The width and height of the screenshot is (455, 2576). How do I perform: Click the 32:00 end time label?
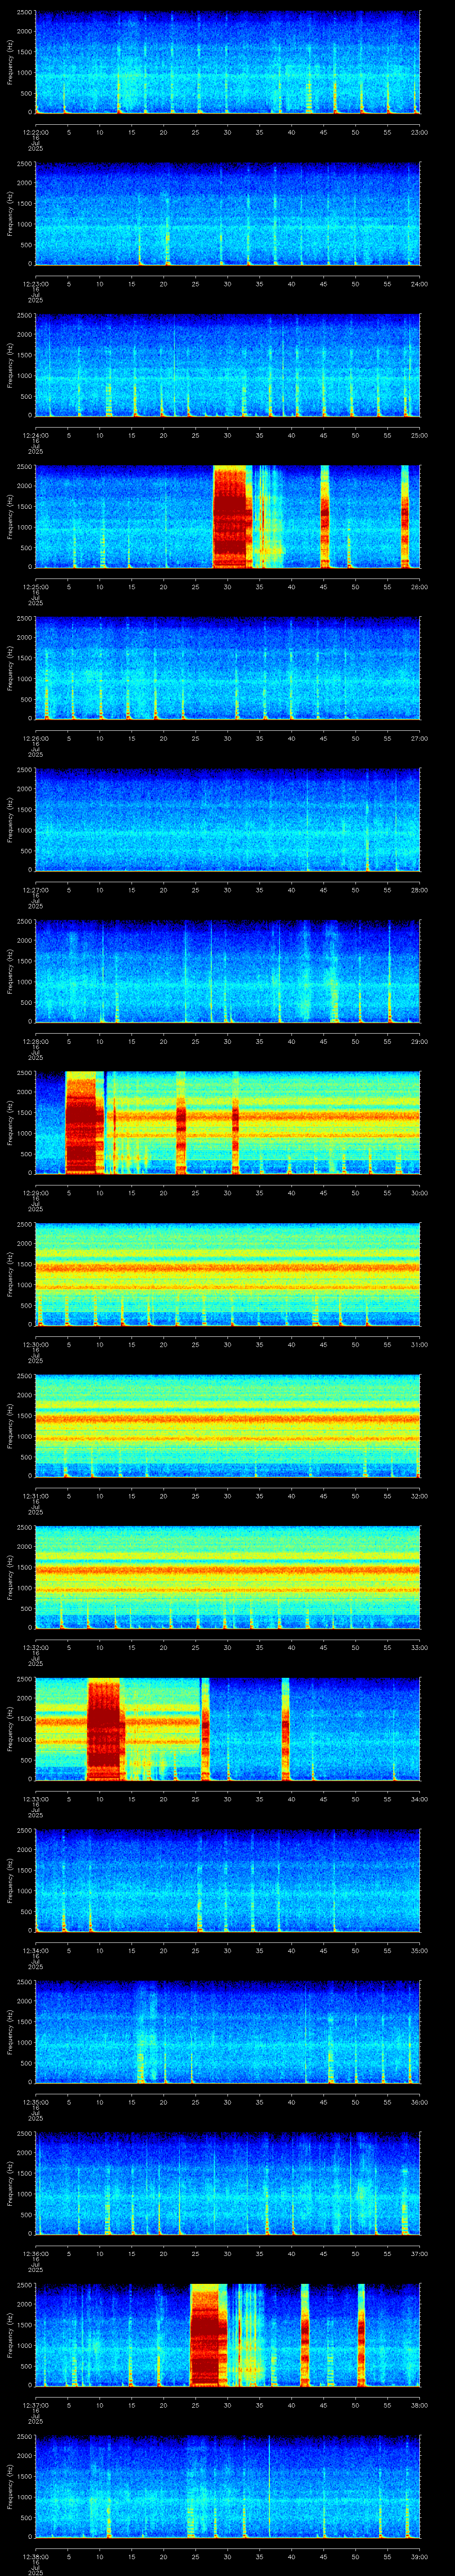point(419,1496)
